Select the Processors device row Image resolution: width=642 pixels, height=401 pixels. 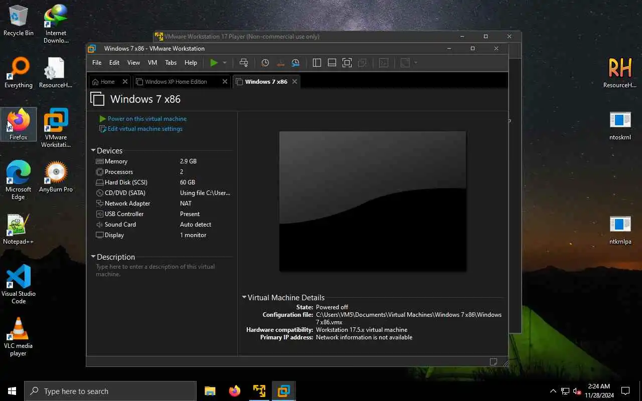(x=164, y=172)
